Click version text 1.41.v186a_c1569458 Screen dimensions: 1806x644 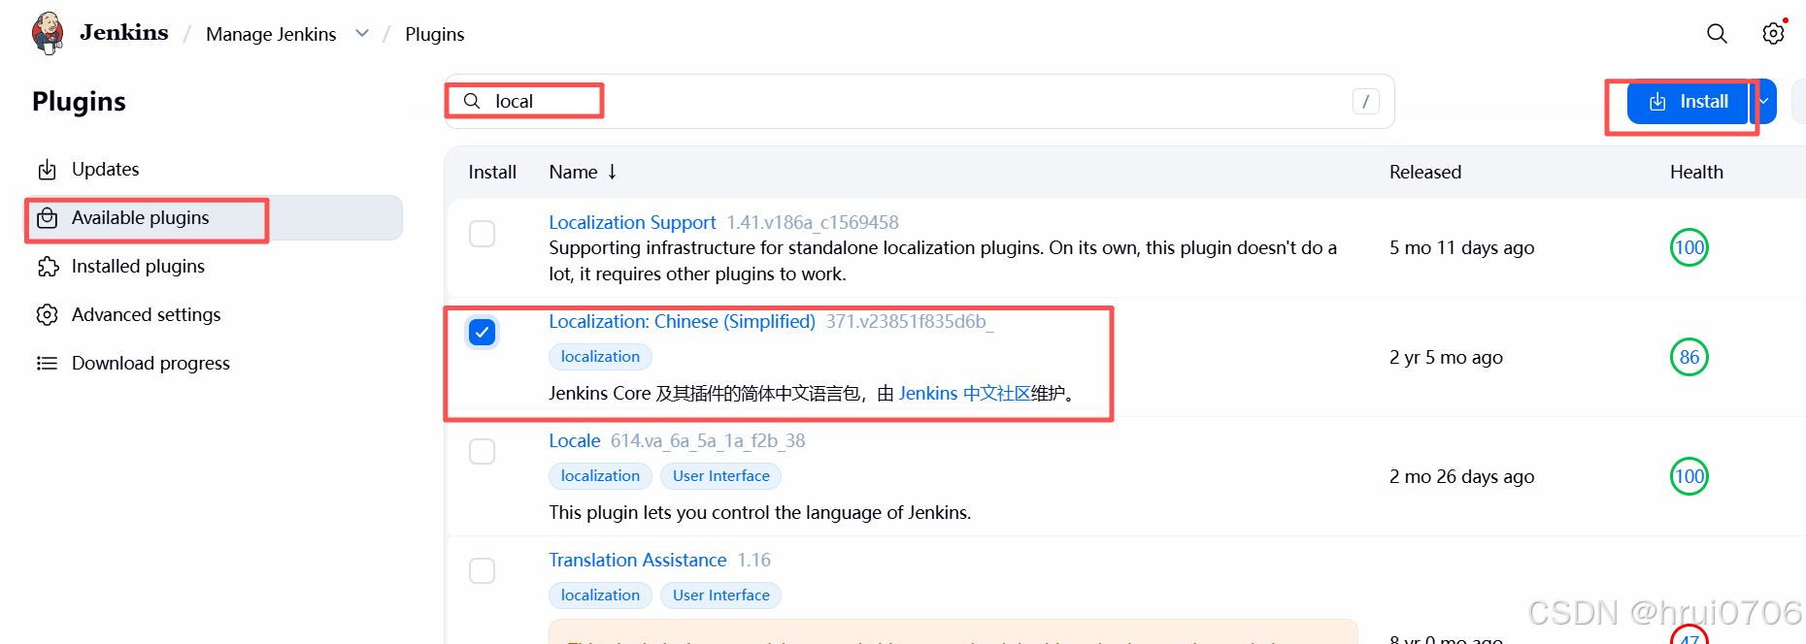(x=813, y=222)
